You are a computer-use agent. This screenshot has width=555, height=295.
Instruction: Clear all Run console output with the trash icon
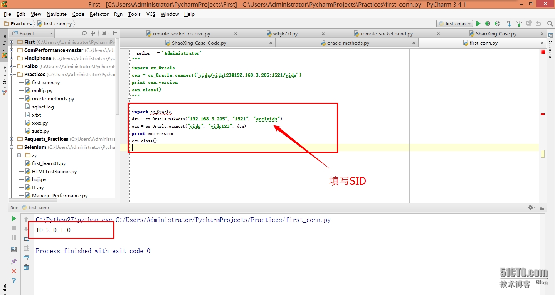(x=26, y=267)
